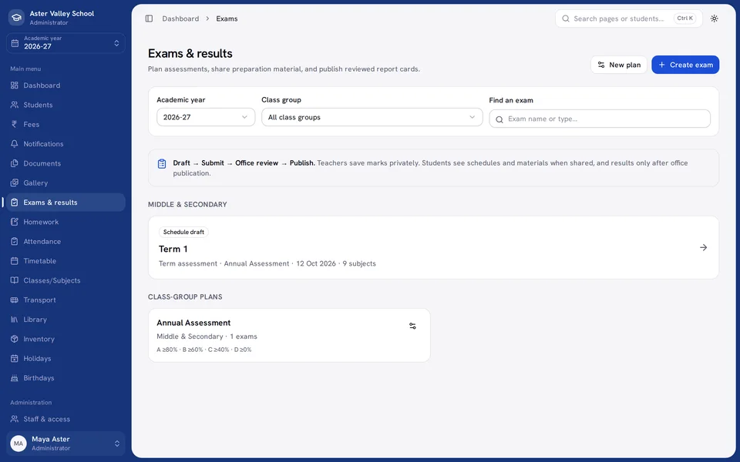Click the clipboard icon in workflow banner
The image size is (740, 462).
[x=162, y=163]
